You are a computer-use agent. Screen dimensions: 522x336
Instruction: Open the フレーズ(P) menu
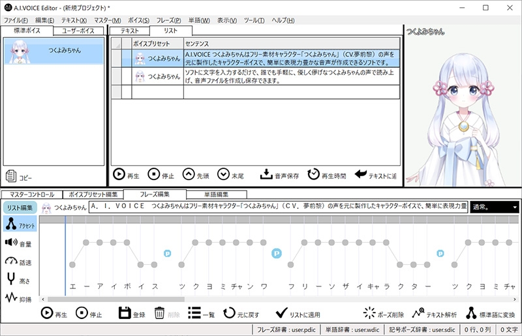point(168,20)
